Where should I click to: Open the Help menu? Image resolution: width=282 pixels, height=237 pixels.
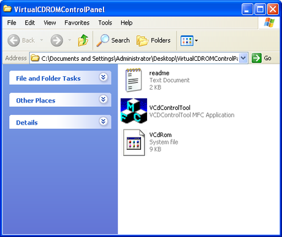(126, 23)
